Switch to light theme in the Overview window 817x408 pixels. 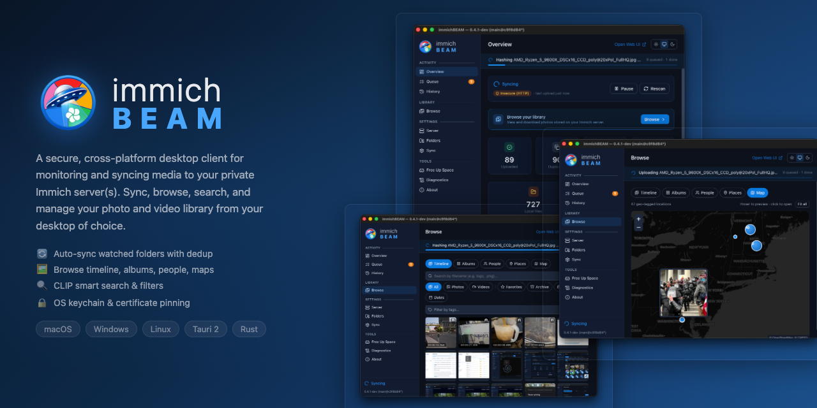click(656, 45)
